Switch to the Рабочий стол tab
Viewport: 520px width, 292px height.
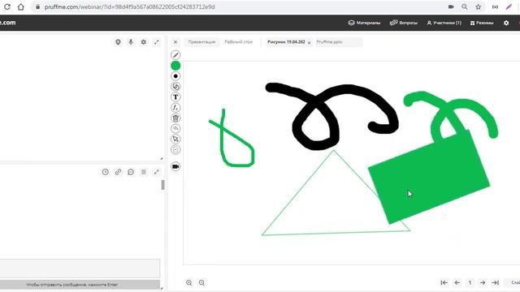(x=238, y=42)
